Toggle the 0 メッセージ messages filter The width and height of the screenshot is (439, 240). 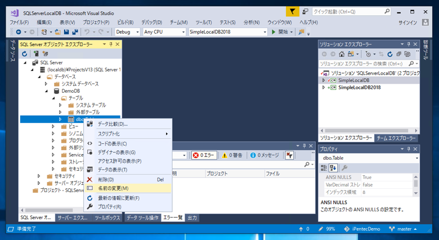pos(265,155)
